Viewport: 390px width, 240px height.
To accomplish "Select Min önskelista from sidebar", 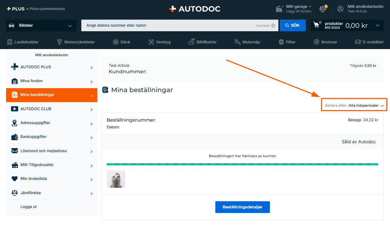I will (52, 179).
